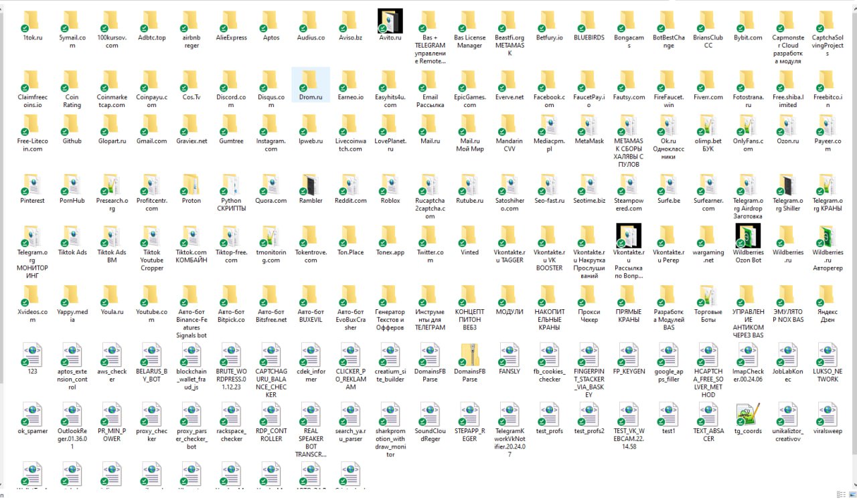This screenshot has height=500, width=857.
Task: Click the RDP_CONTROLLER file icon
Action: 270,414
